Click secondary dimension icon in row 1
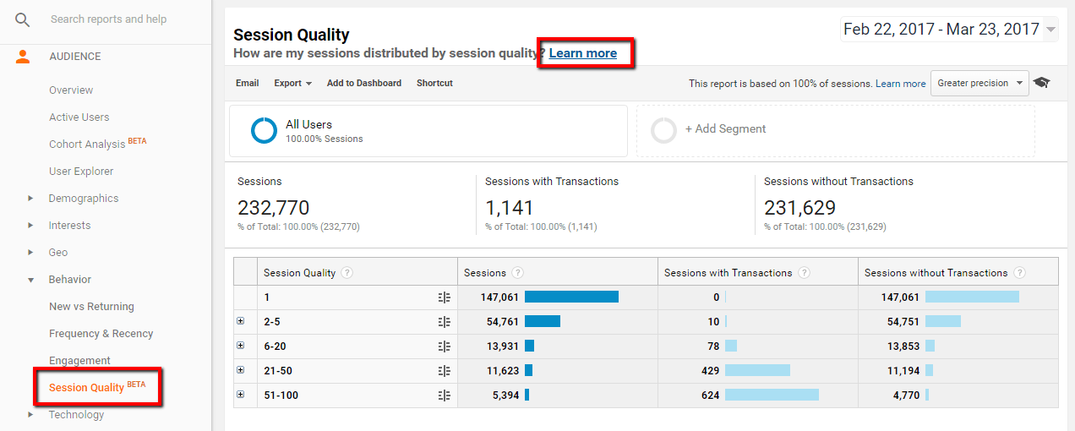The height and width of the screenshot is (431, 1075). [x=445, y=297]
